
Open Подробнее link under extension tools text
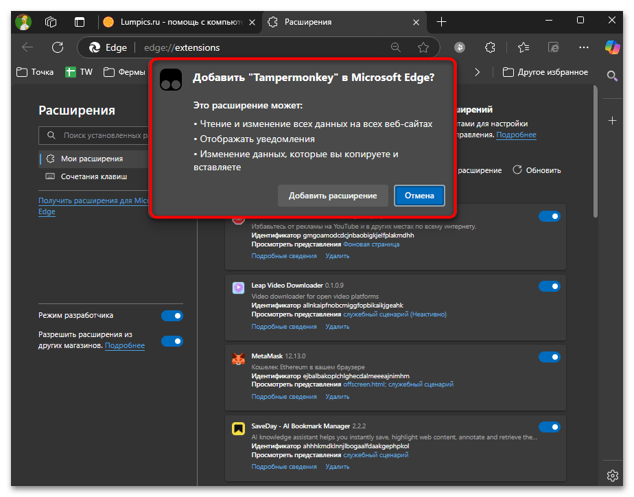[x=516, y=135]
